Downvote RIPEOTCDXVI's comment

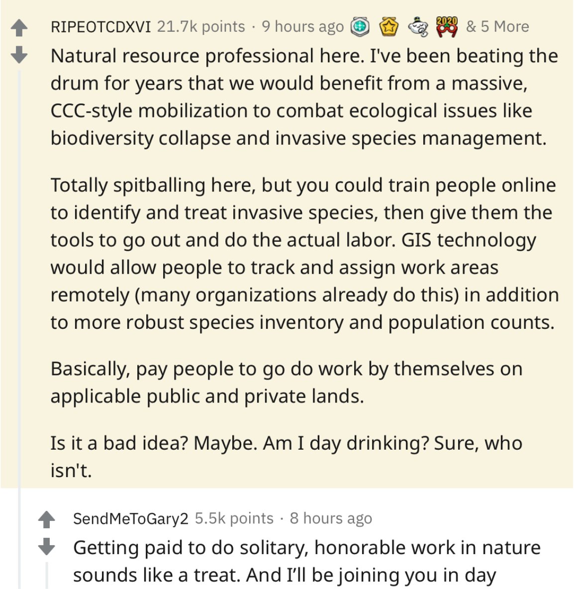[19, 55]
